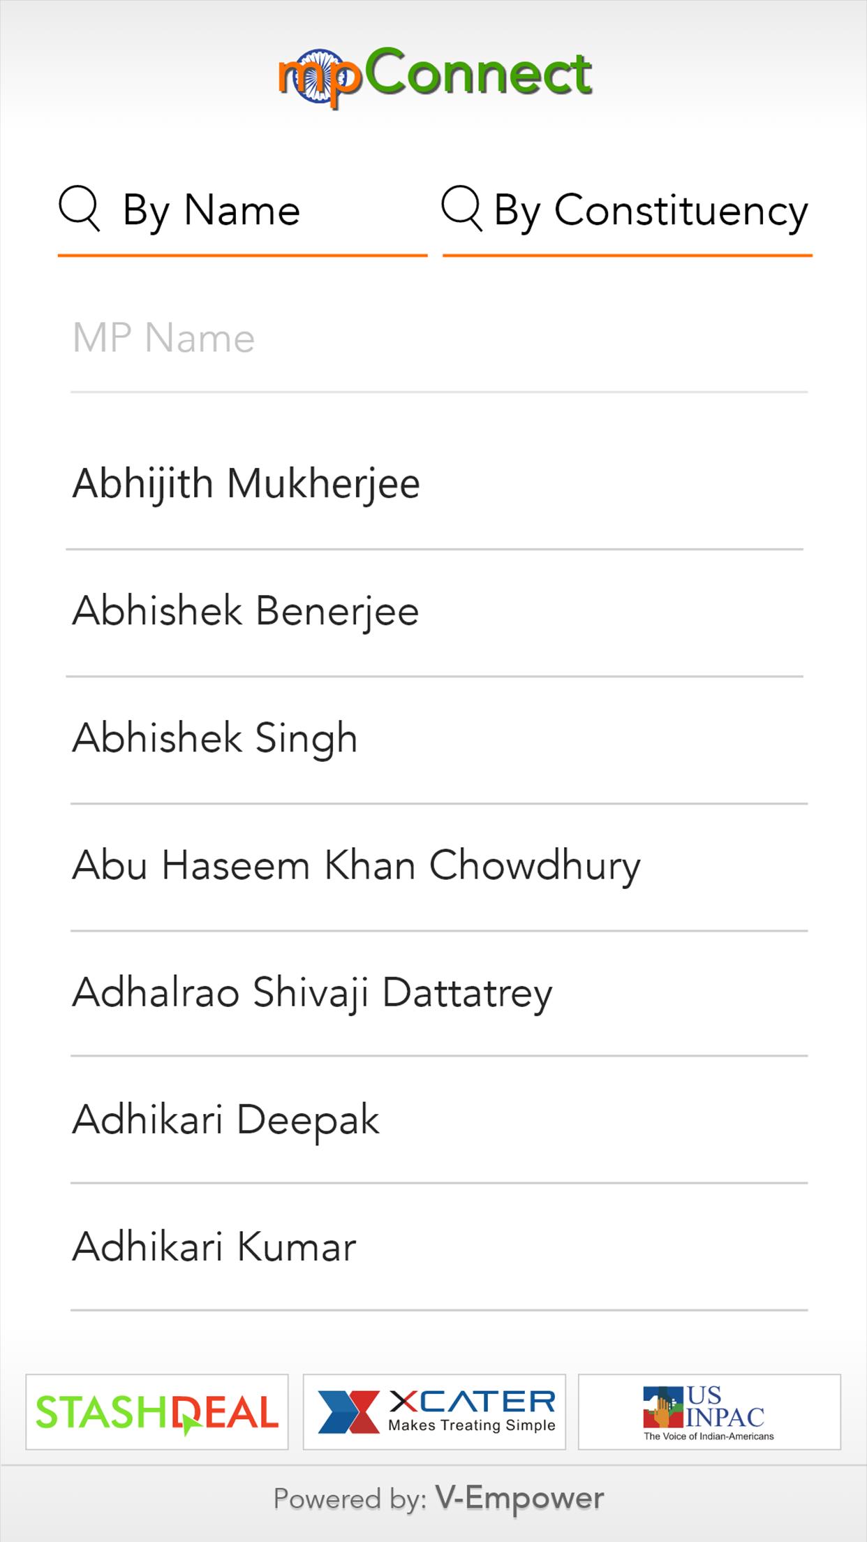The image size is (867, 1542).
Task: Tap the mpConnect logo
Action: [x=434, y=77]
